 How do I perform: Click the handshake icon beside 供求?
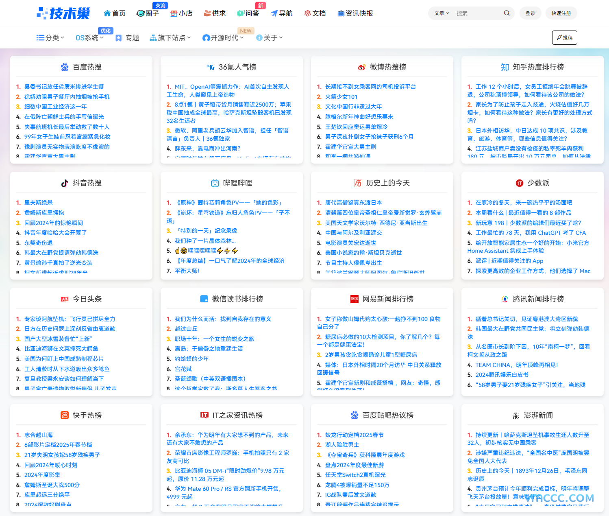click(x=207, y=13)
